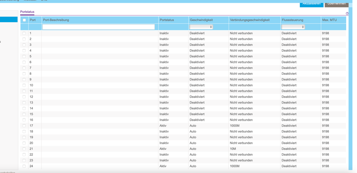This screenshot has height=173, width=357.
Task: Enable the checkbox for port 24
Action: coord(24,166)
